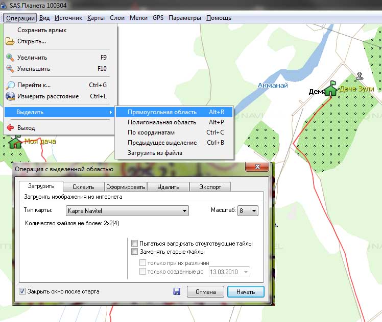
Task: Open the Слои menu in menu bar
Action: click(117, 18)
